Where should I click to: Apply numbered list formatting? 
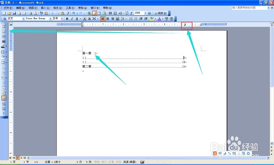pos(131,19)
